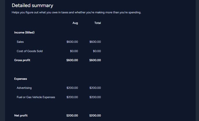Click Total Cost of Goods Sold $0.00
Screen dimensions: 199x121
[97, 51]
